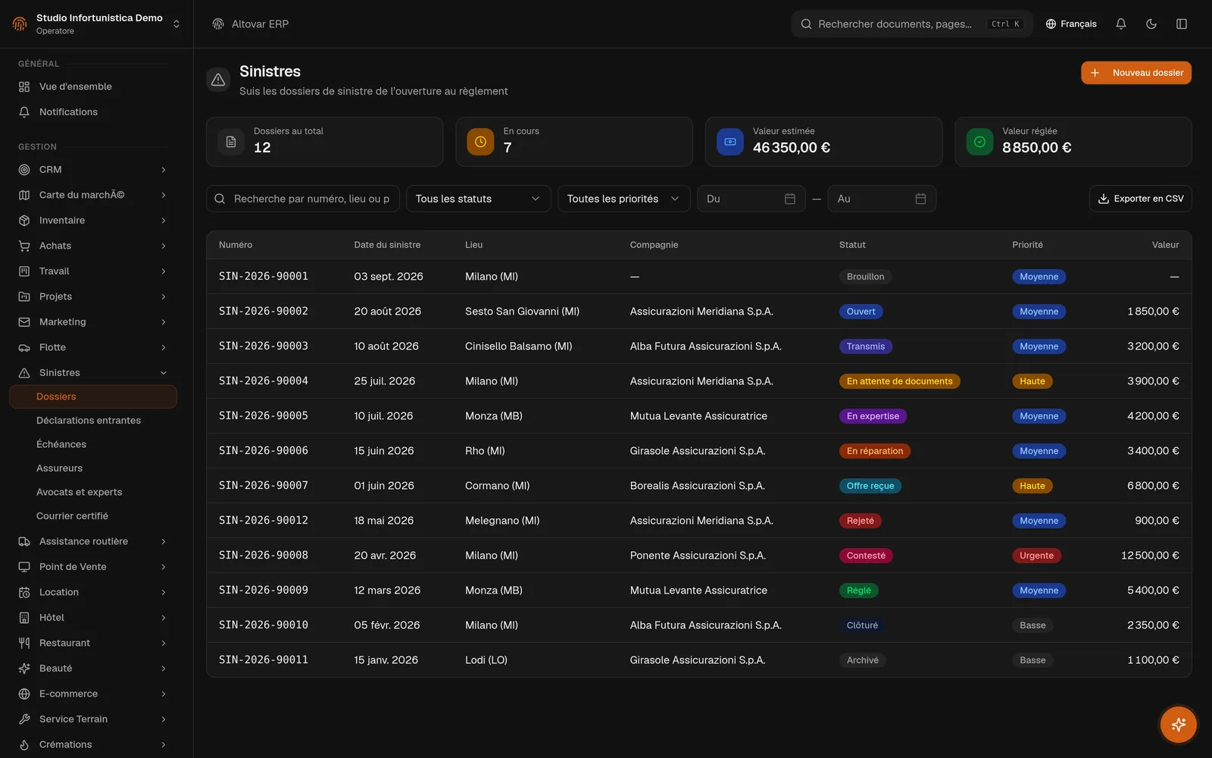Expand the Projets menu chevron

(x=164, y=296)
